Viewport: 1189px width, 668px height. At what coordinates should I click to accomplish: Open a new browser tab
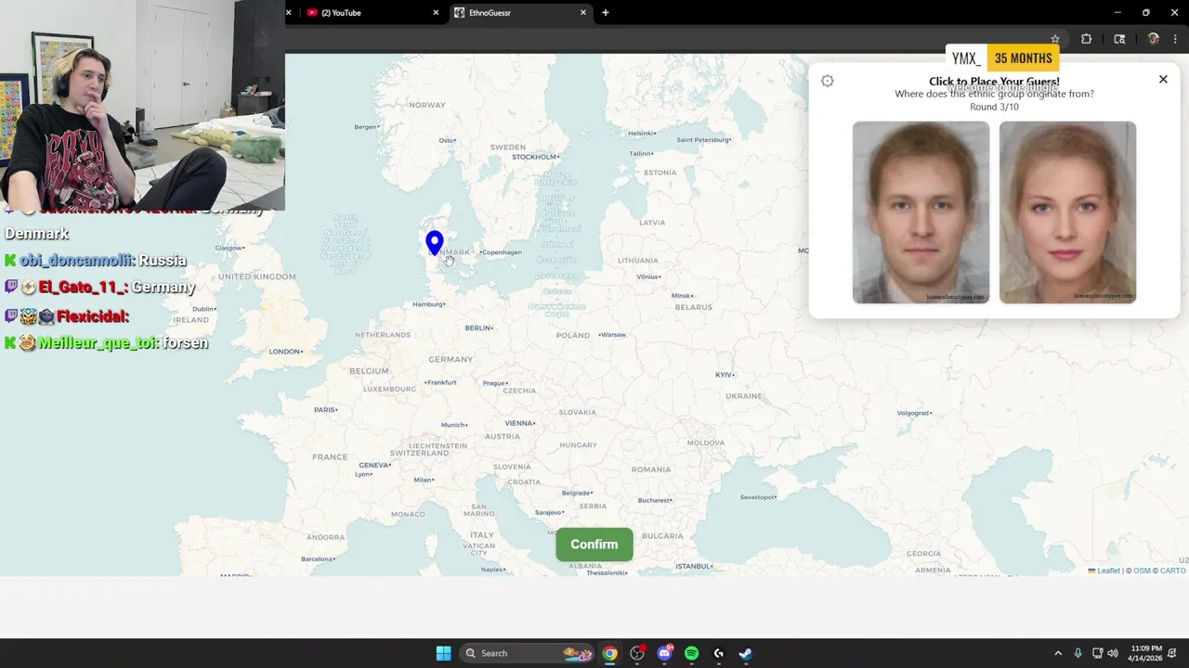pyautogui.click(x=606, y=13)
